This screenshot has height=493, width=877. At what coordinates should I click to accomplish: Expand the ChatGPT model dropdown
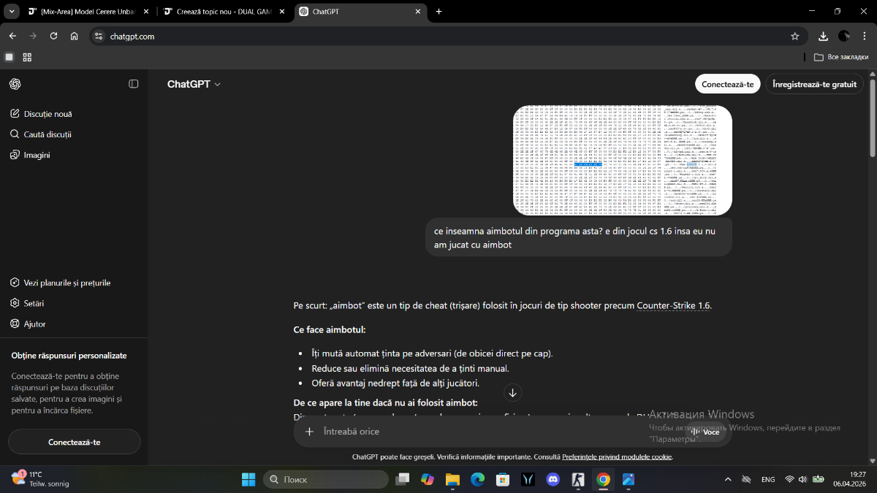194,84
